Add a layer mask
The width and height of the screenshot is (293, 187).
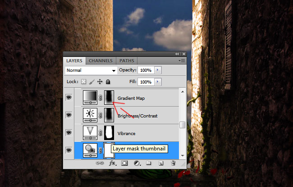click(124, 163)
